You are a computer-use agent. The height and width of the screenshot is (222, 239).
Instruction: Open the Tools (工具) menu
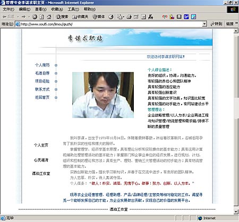pos(73,9)
